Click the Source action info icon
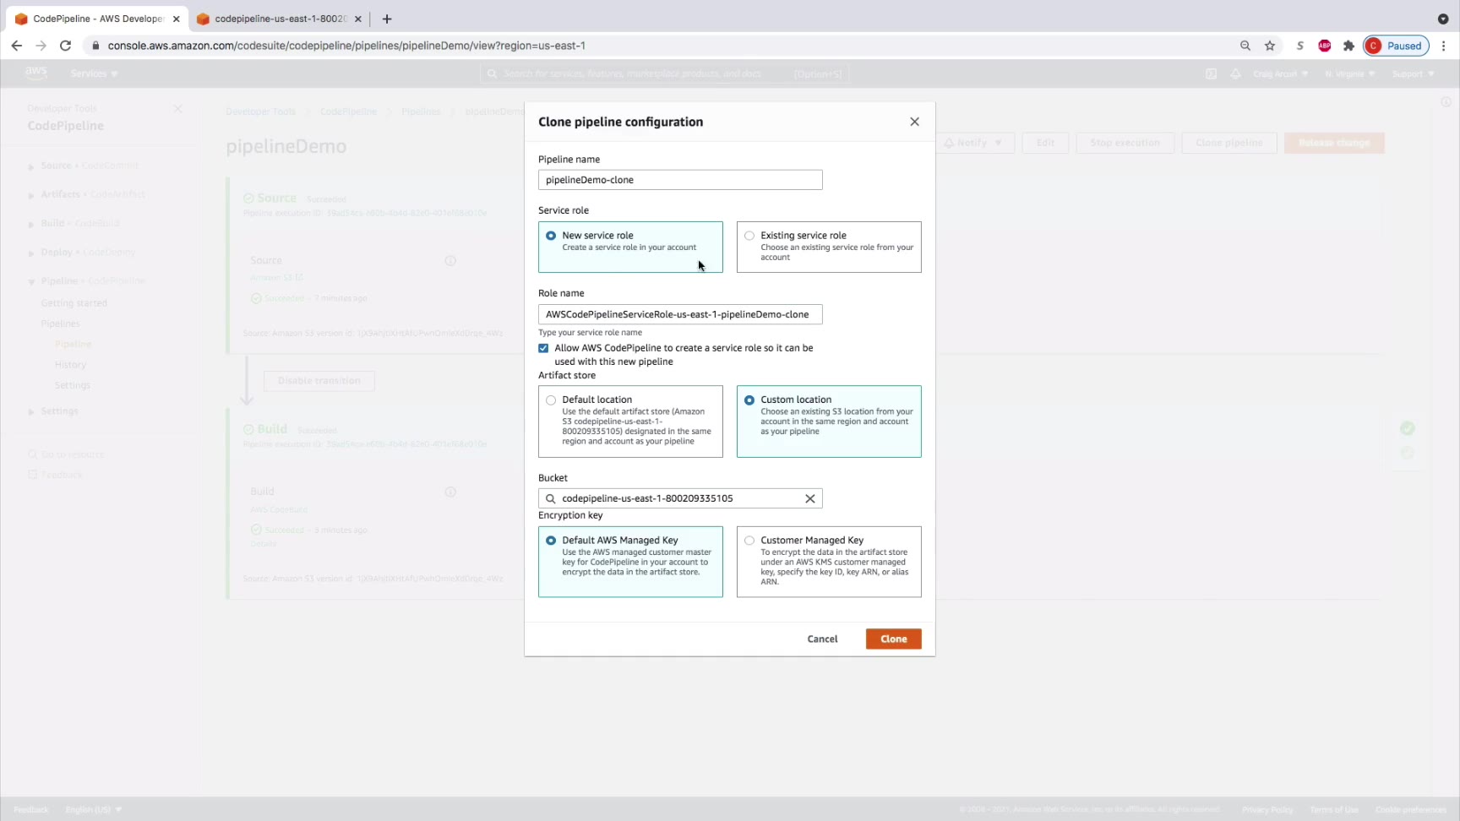 (450, 261)
